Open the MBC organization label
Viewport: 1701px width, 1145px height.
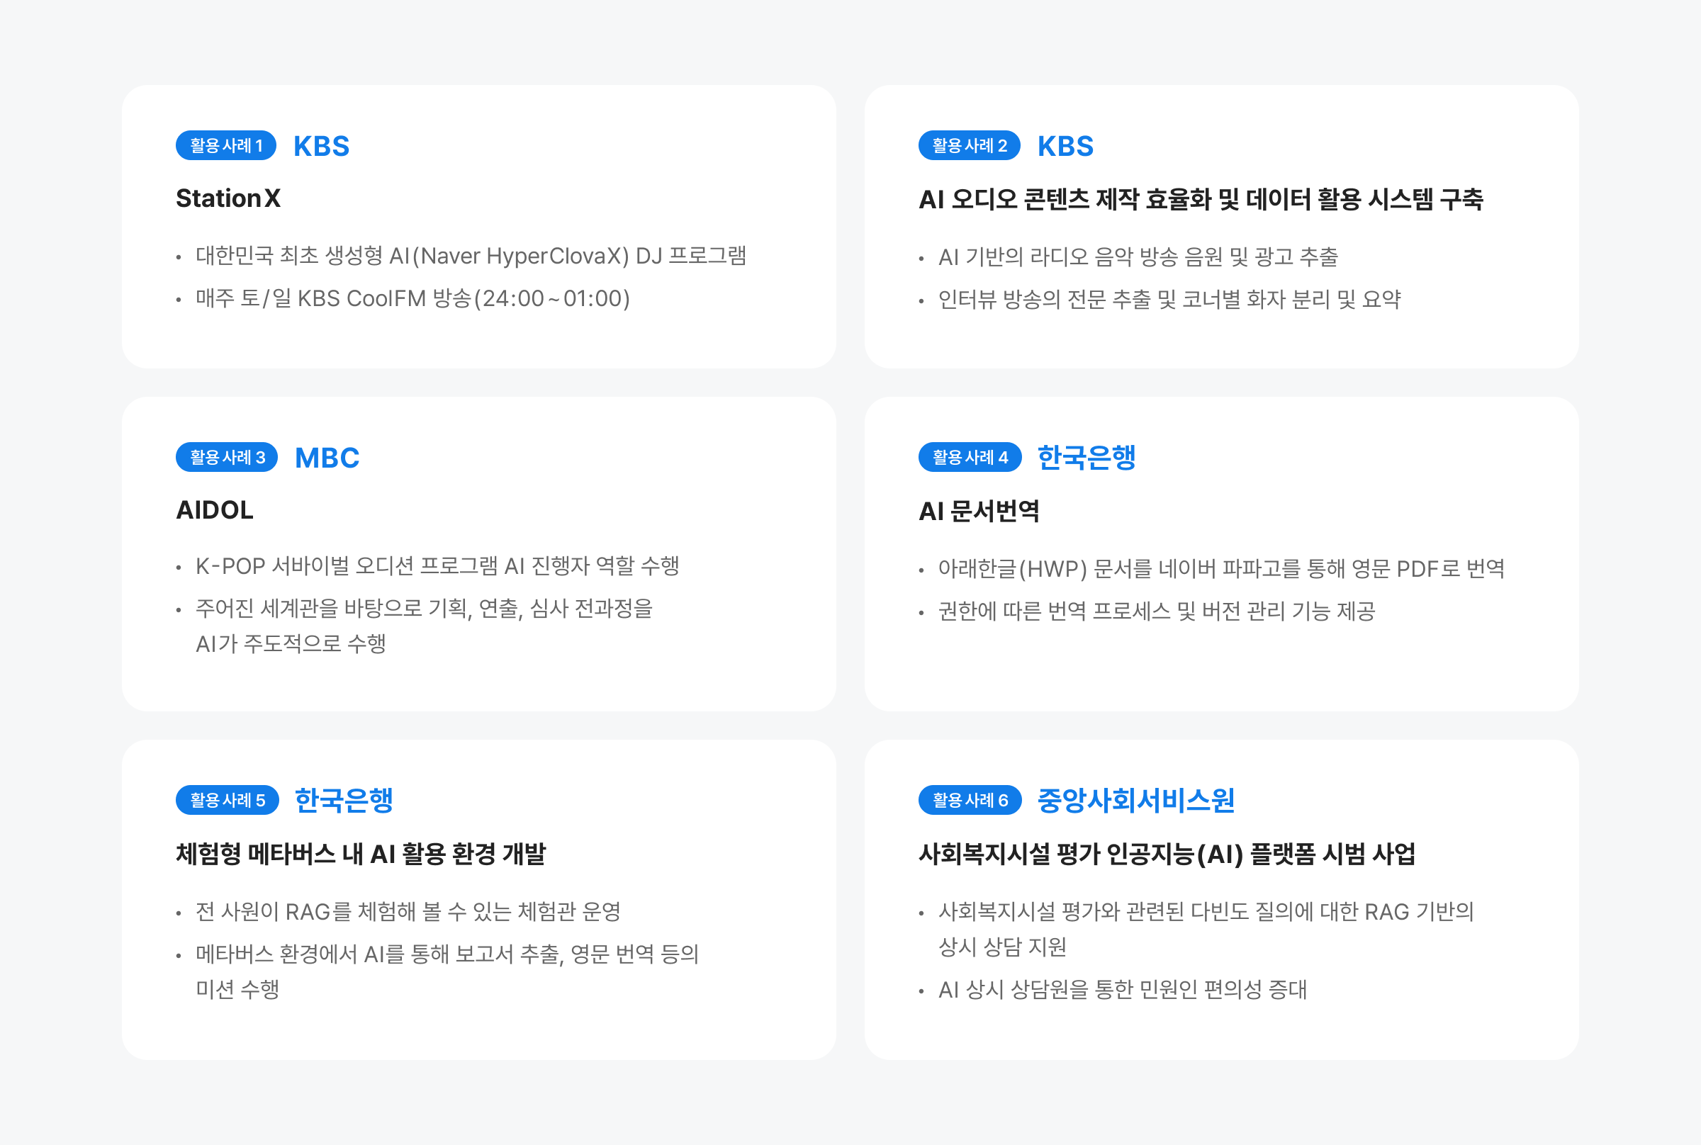tap(327, 458)
